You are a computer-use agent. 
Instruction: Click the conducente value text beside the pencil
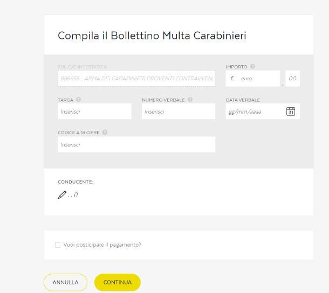point(73,195)
